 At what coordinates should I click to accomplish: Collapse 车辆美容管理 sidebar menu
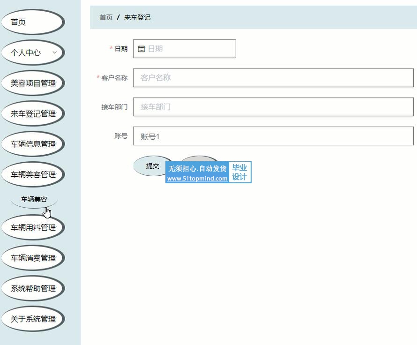click(x=33, y=174)
